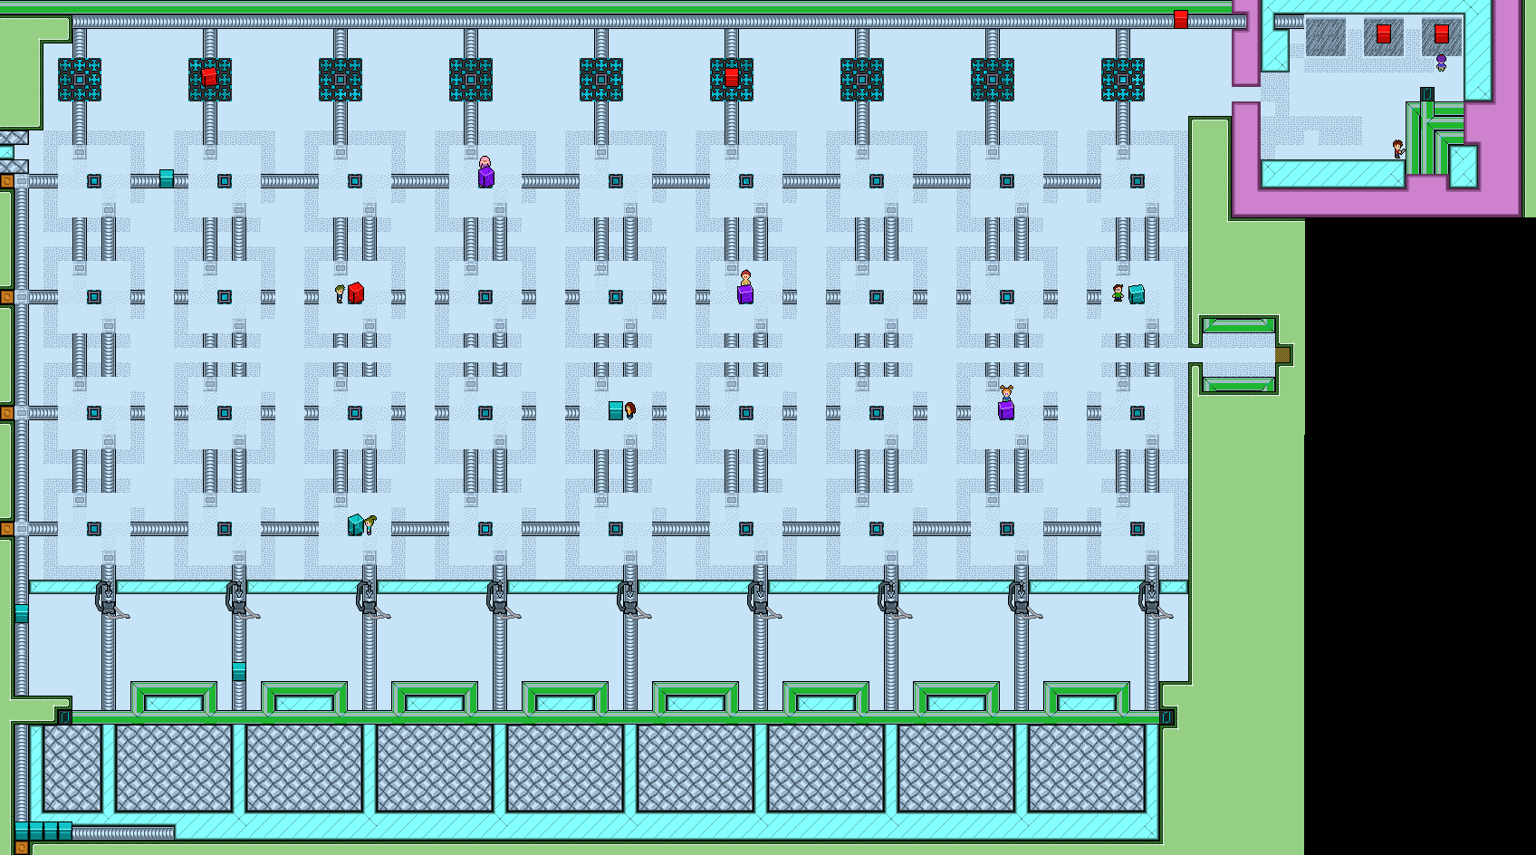Click the red box on the top conveyor belt
The width and height of the screenshot is (1536, 855).
point(1181,19)
